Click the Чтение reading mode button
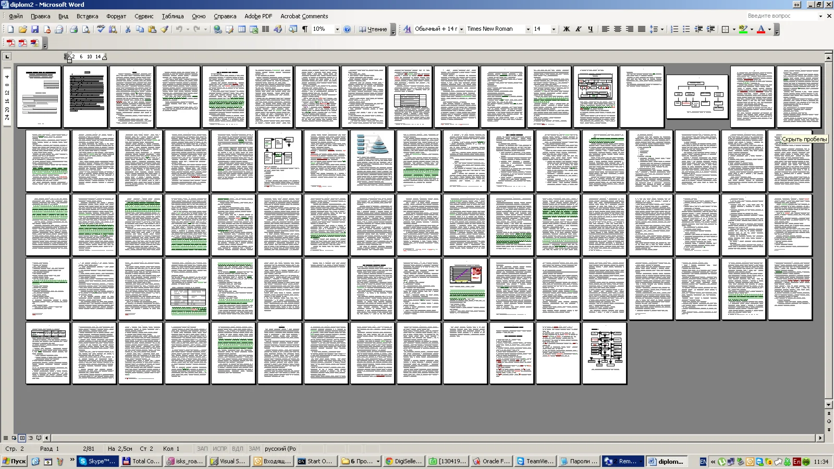 (373, 29)
